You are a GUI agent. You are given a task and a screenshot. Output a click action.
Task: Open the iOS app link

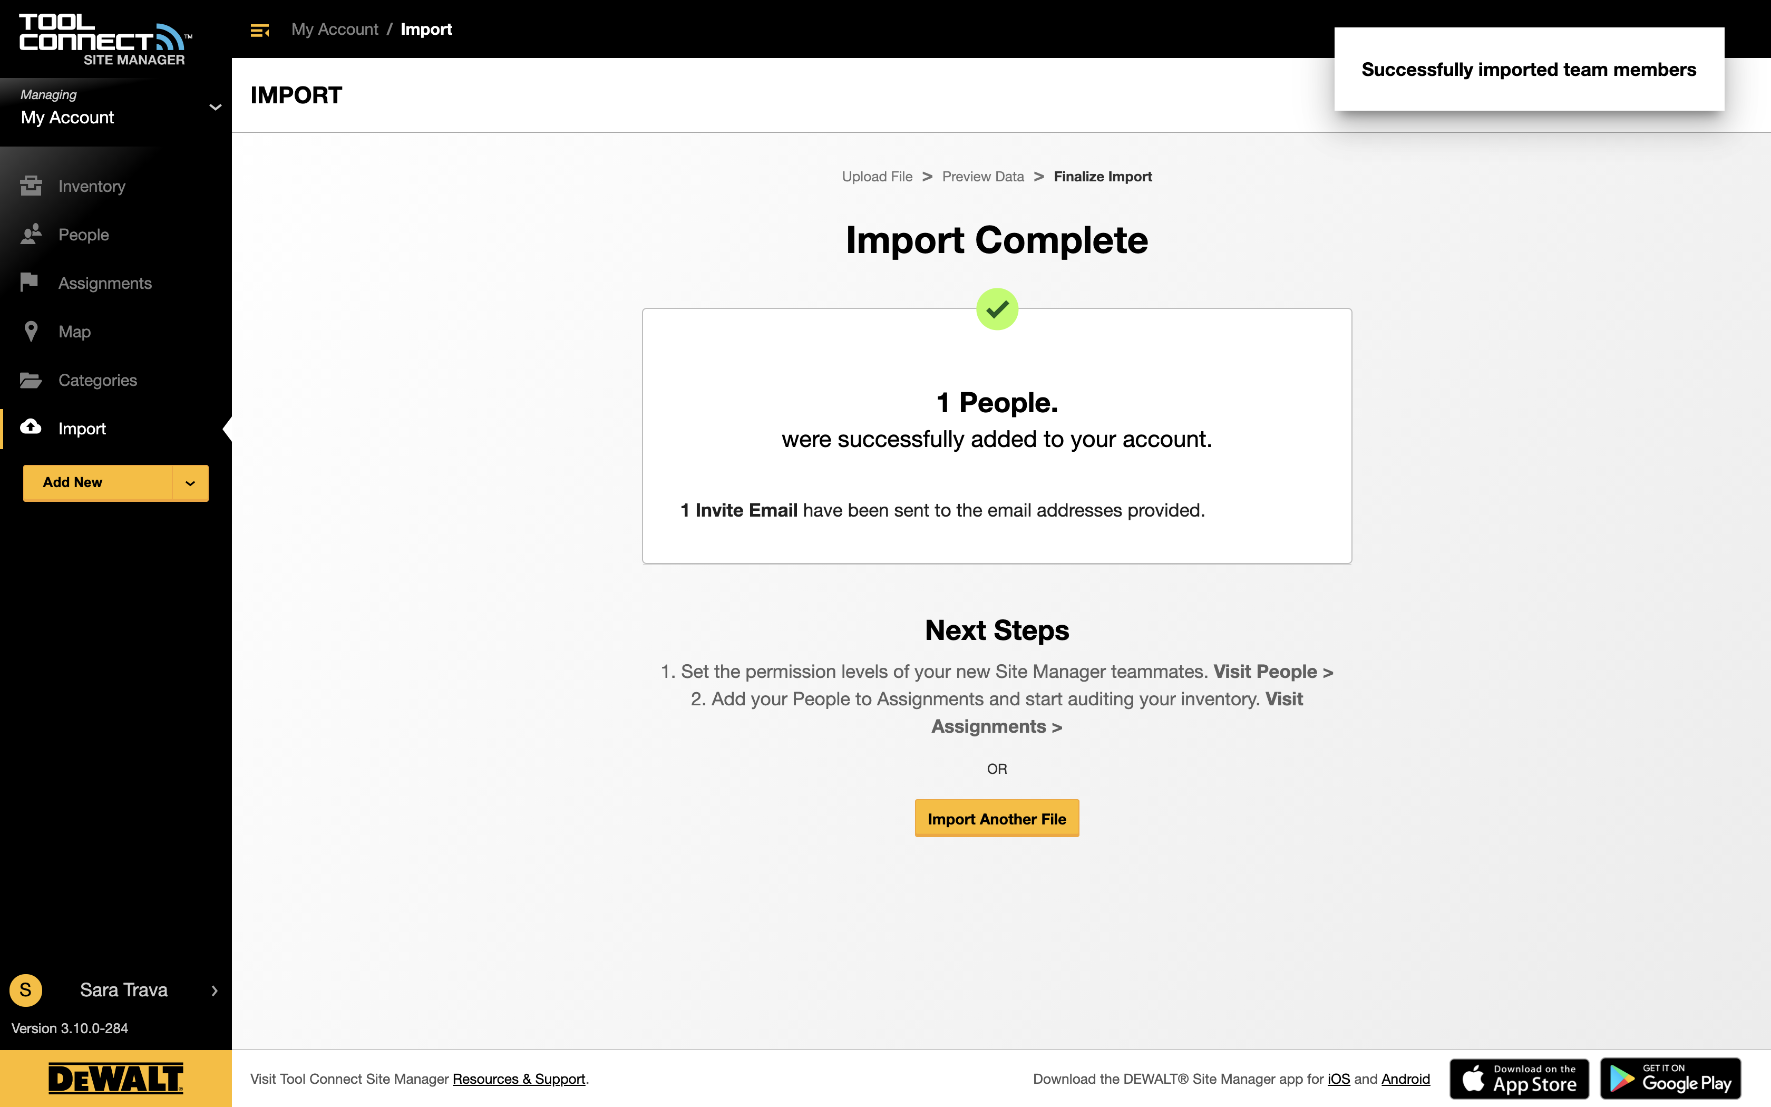1338,1079
